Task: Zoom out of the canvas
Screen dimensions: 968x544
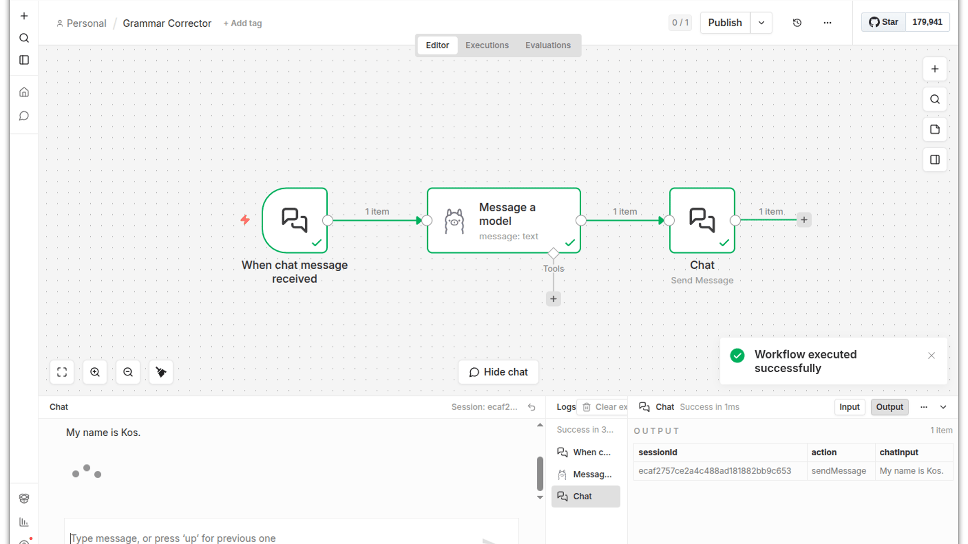Action: [x=128, y=372]
